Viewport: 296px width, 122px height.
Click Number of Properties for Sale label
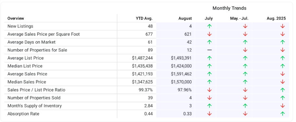point(37,50)
